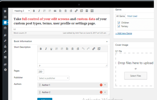Click redo in Short Description editor
The width and height of the screenshot is (157, 100).
click(x=88, y=49)
